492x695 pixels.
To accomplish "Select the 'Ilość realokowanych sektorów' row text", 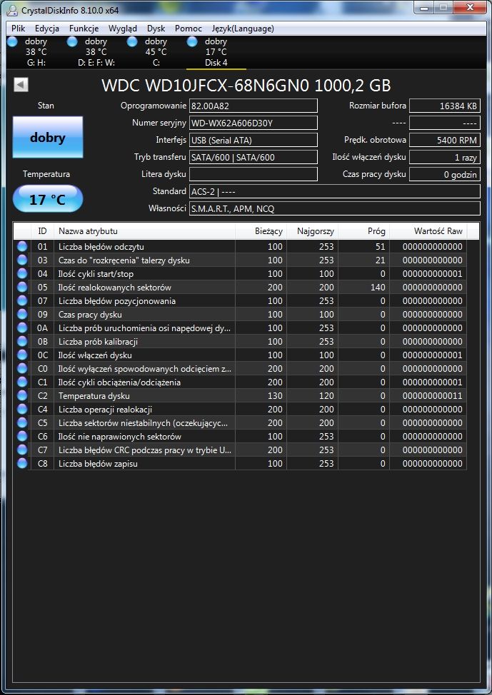I will point(115,288).
